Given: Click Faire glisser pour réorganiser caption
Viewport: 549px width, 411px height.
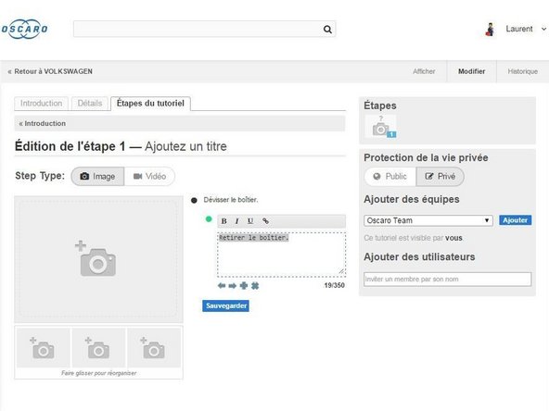Looking at the screenshot, I should click(98, 373).
